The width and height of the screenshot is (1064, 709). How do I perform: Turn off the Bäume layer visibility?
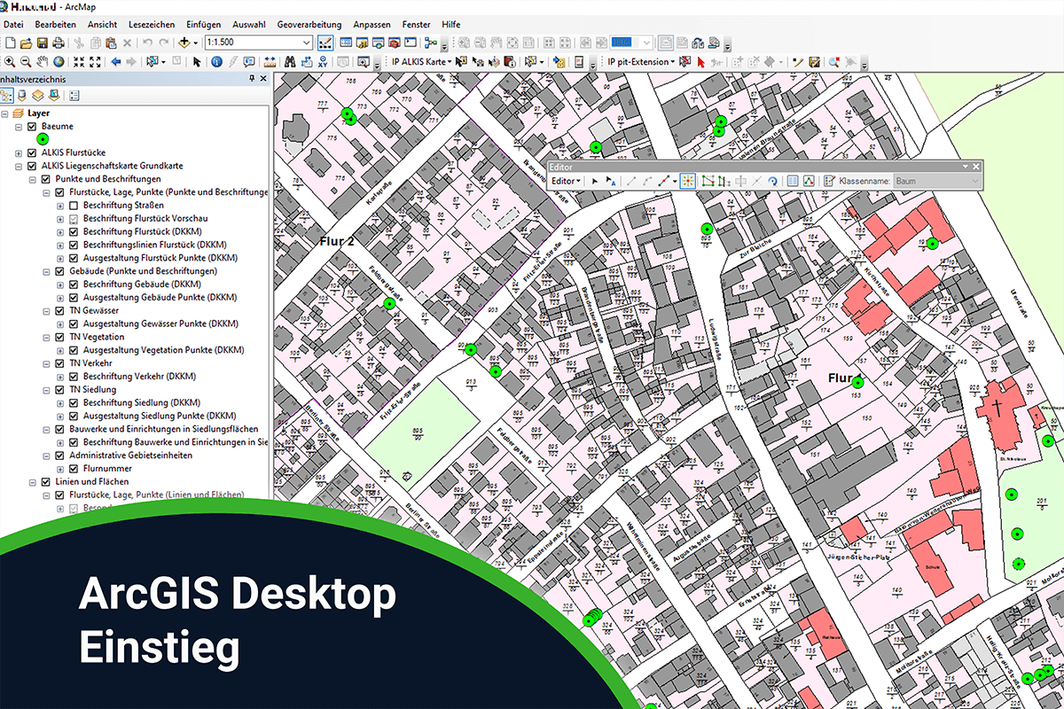(30, 127)
